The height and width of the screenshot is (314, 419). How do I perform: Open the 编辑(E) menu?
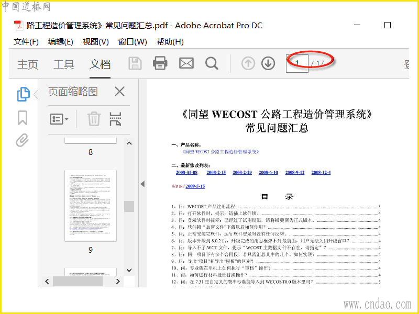point(60,42)
